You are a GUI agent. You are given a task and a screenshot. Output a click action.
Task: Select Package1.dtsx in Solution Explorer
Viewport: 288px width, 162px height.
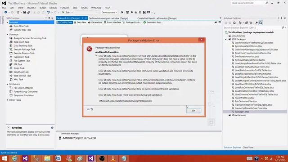tap(242, 112)
